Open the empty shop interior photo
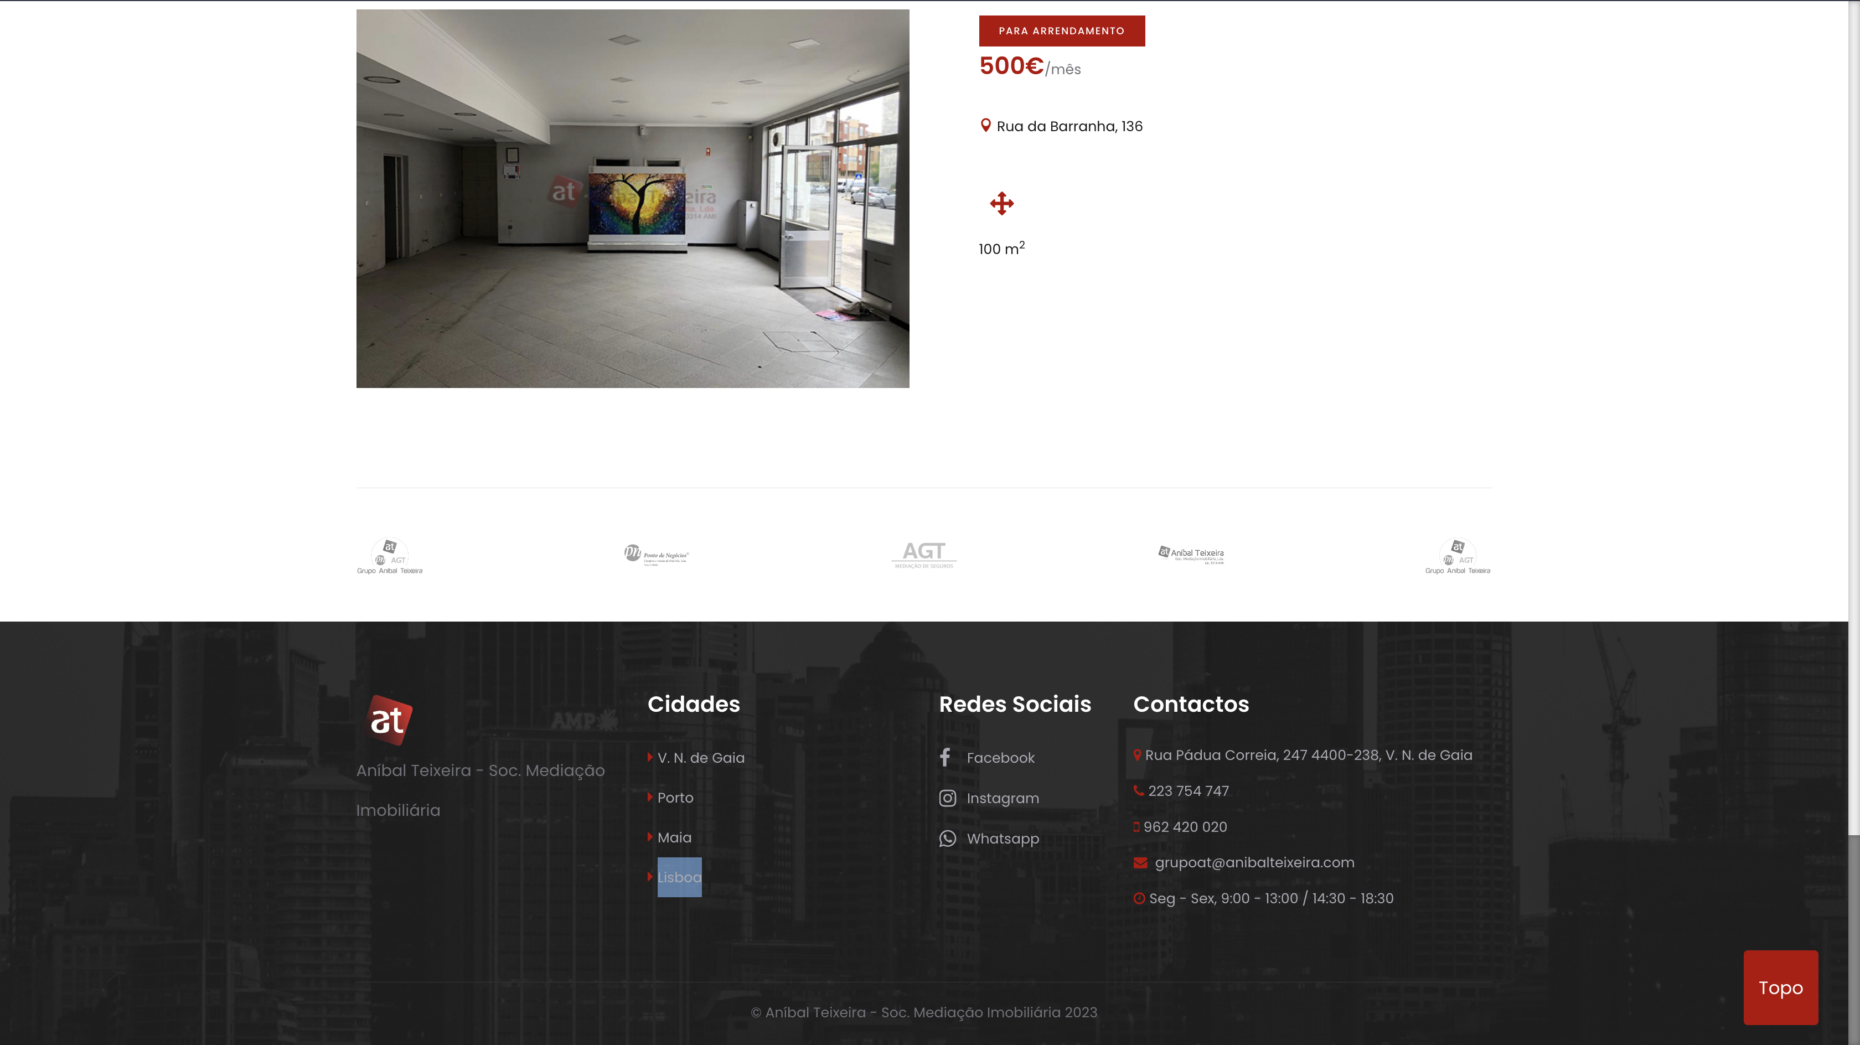This screenshot has height=1045, width=1860. 633,199
